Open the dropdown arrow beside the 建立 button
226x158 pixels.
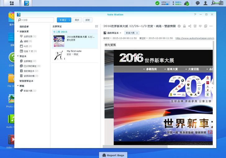click(70, 20)
